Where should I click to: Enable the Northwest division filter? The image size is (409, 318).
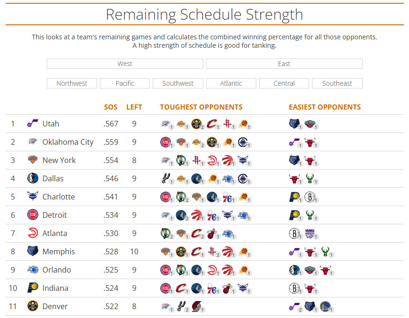point(72,83)
